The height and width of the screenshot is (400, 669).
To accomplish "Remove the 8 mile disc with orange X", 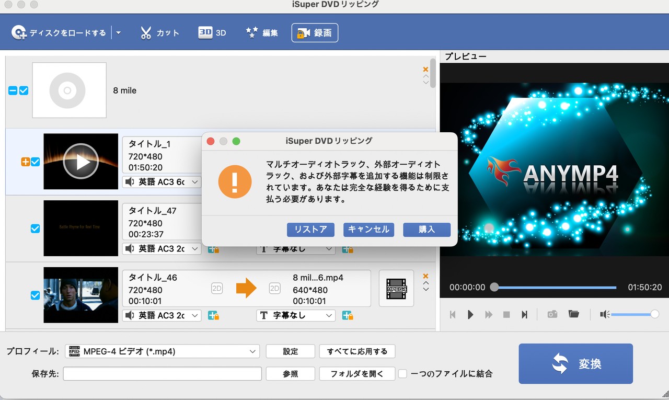I will pos(425,70).
